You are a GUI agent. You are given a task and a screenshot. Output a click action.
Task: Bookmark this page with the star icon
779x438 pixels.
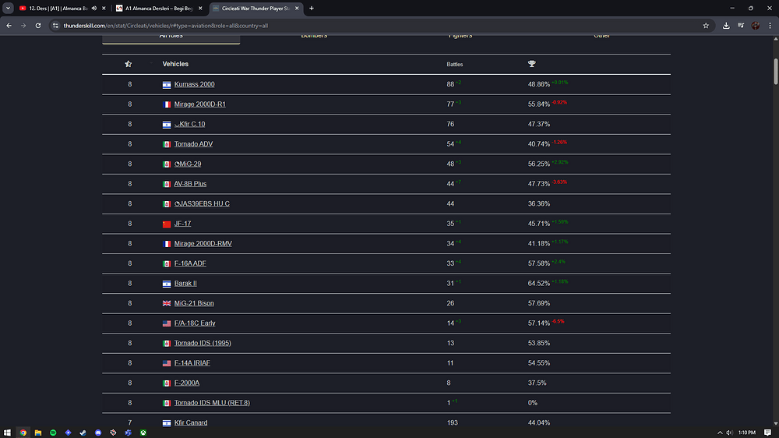pos(706,26)
